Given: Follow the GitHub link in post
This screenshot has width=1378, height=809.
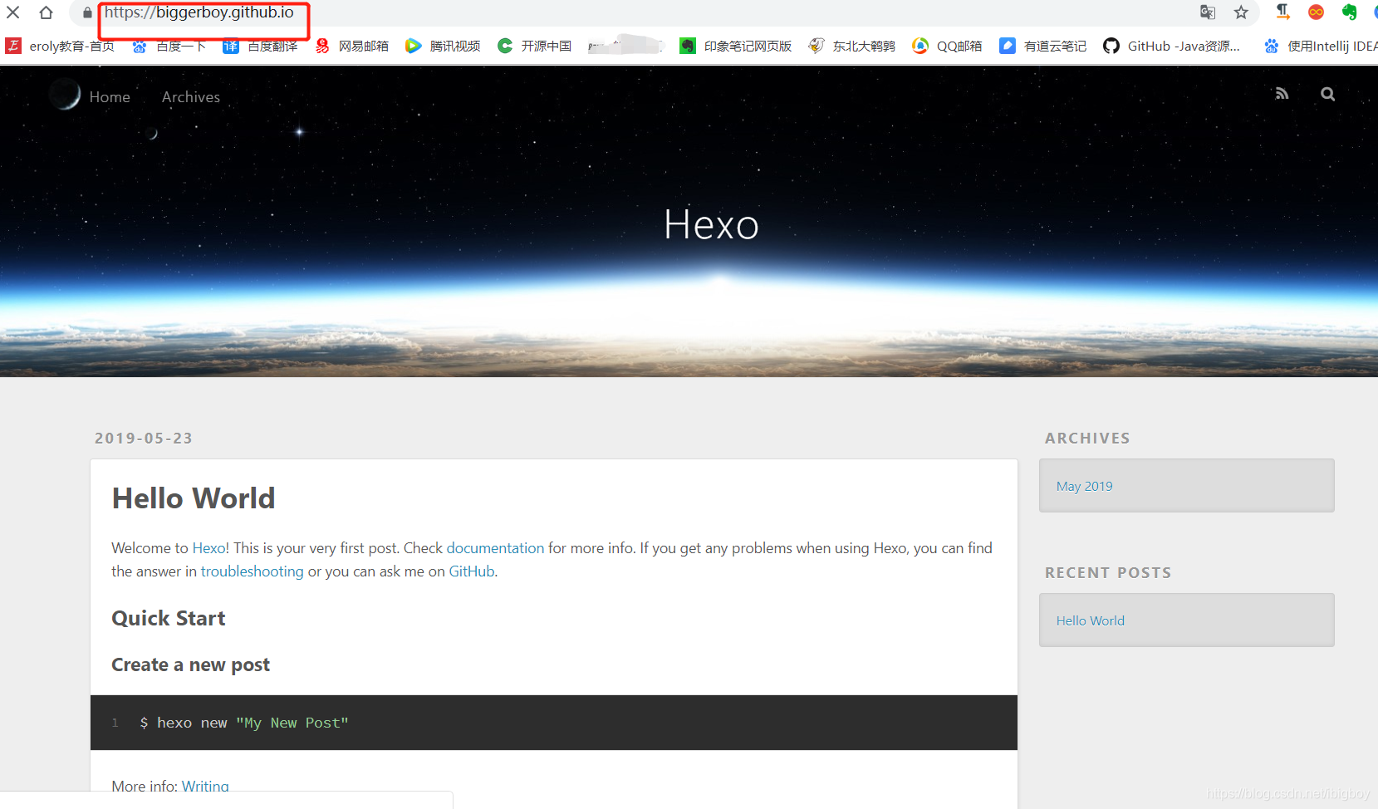Looking at the screenshot, I should coord(472,571).
